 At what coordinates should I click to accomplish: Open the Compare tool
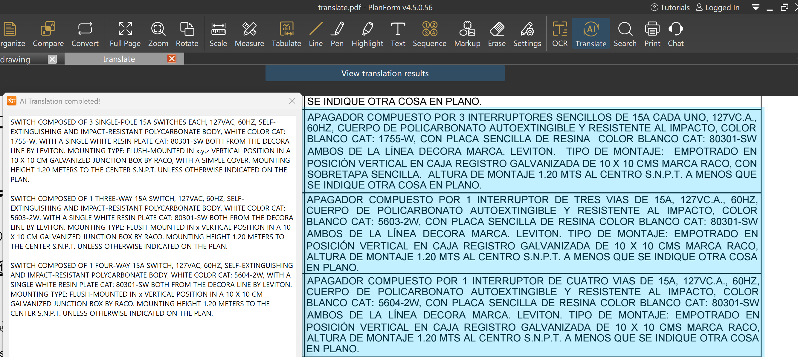(48, 34)
